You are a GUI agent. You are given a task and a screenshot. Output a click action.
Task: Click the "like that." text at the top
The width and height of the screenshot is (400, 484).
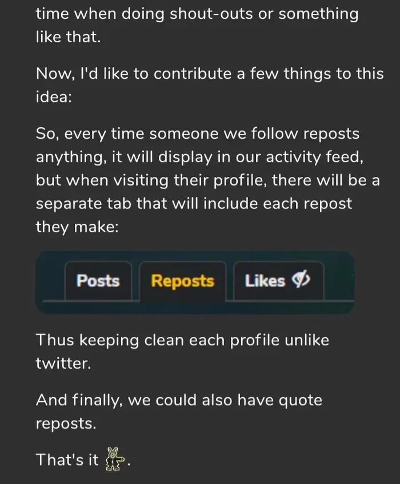pos(69,37)
